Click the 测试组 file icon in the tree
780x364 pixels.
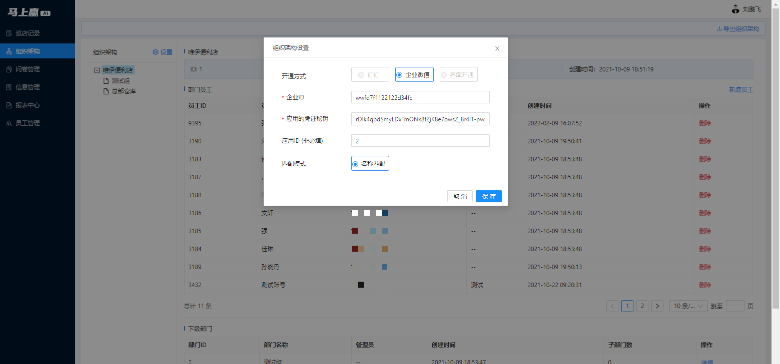[x=106, y=81]
